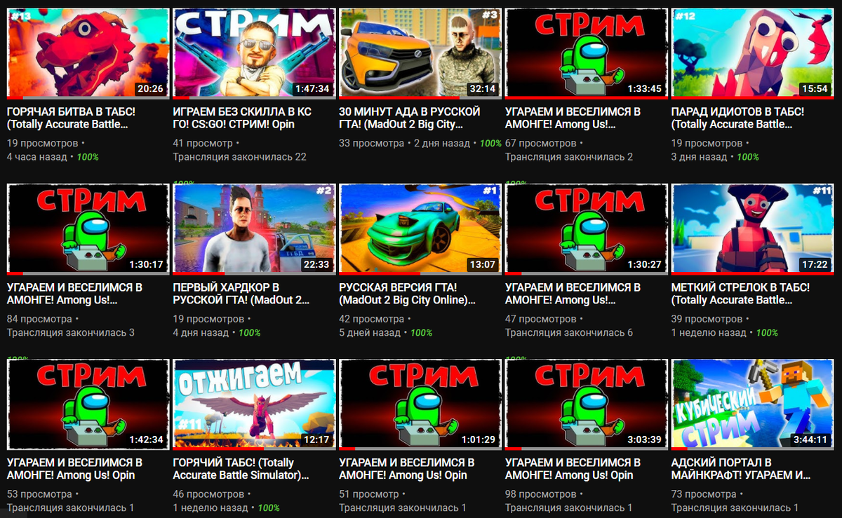Open the РУССКАЯ ВЕРСИЯ ГТА video title
Viewport: 842px width, 518px height.
tap(406, 293)
